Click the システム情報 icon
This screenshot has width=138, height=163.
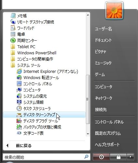19,102
